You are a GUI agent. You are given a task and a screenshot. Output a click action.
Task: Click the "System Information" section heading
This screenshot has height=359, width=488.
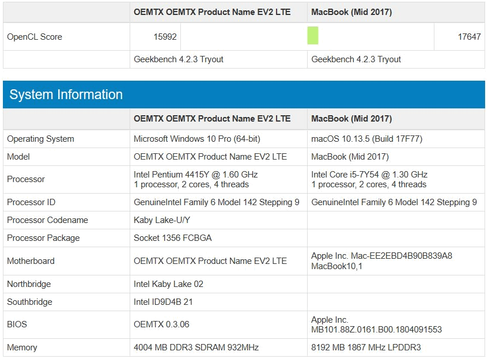click(x=66, y=95)
